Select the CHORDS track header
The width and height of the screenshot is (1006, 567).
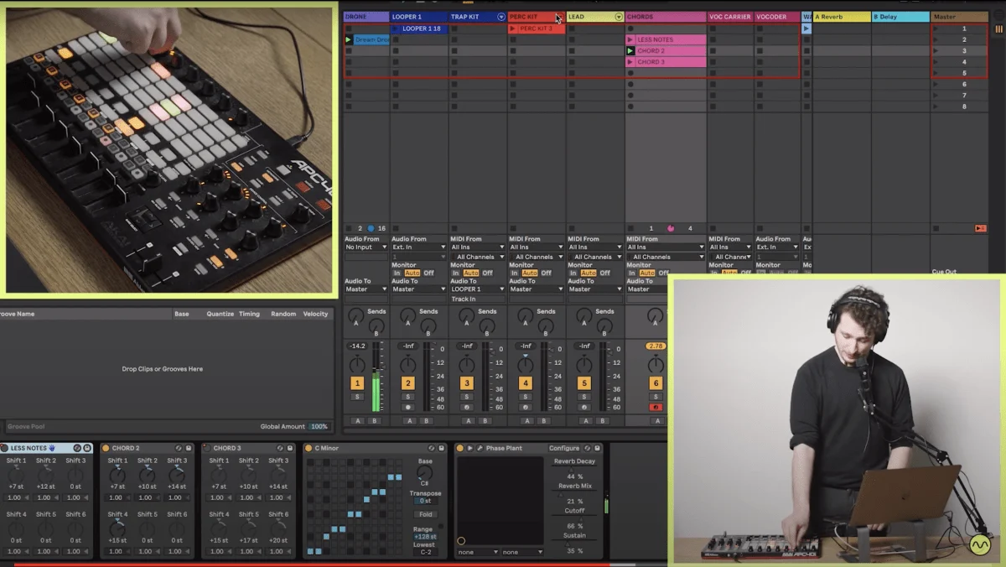tap(666, 17)
